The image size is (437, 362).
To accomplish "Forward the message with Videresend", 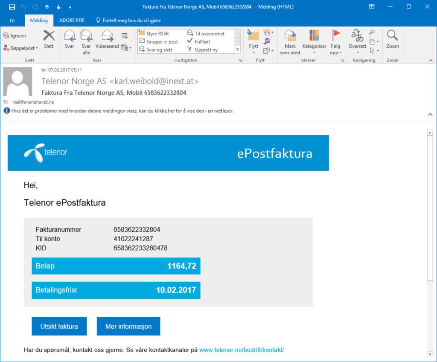I will pos(107,40).
